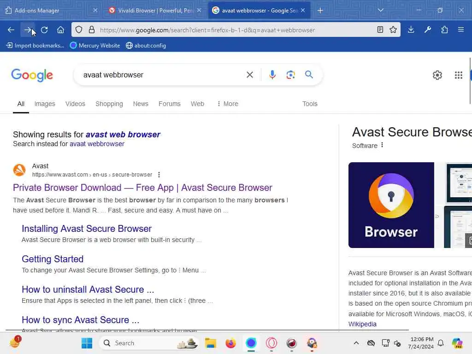Viewport: 472px width, 354px height.
Task: Open options for the Avast search result
Action: [x=159, y=175]
